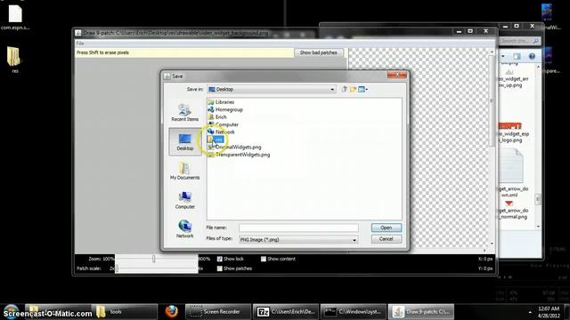Open com.espn.s... file on desktop

15,17
